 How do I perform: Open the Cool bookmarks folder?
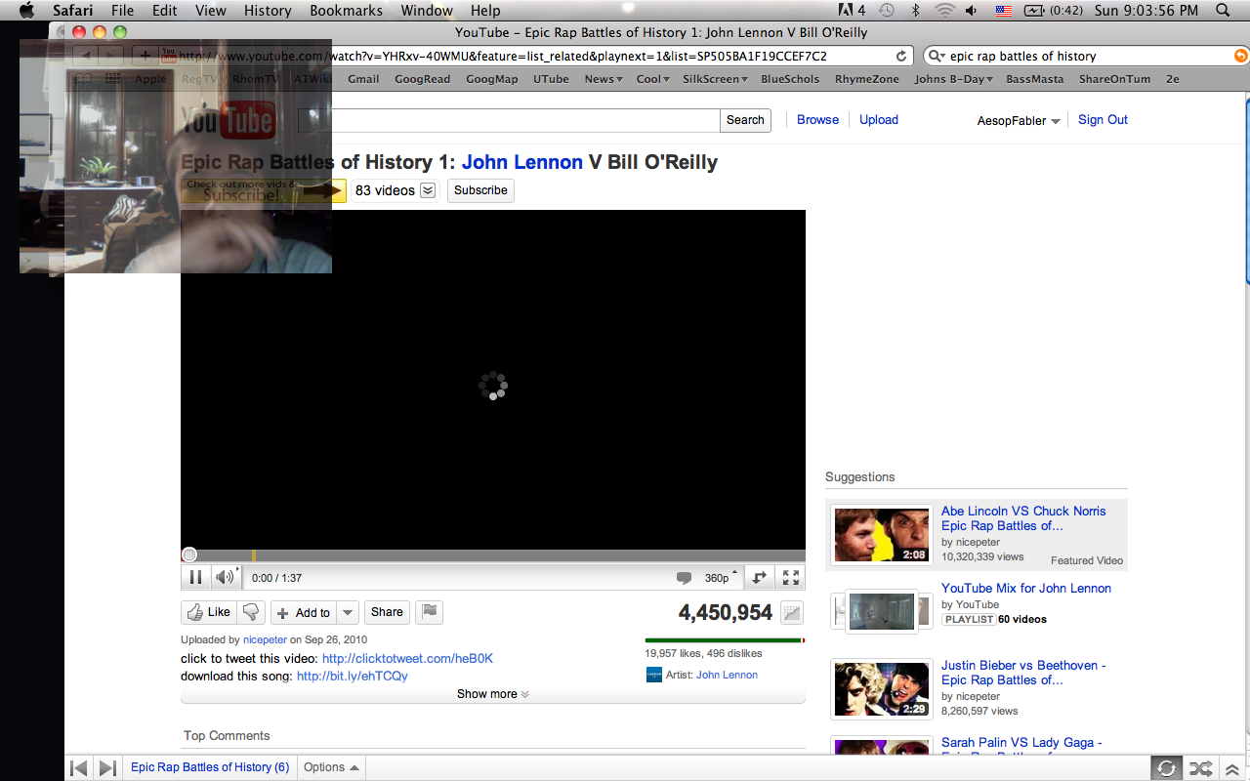tap(653, 79)
